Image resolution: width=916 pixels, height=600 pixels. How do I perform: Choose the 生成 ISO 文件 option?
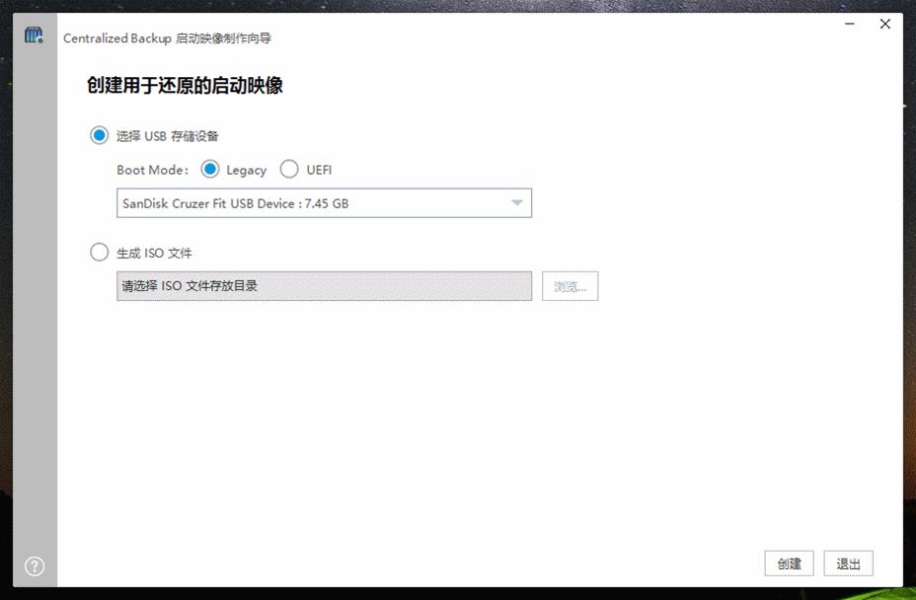click(x=99, y=252)
